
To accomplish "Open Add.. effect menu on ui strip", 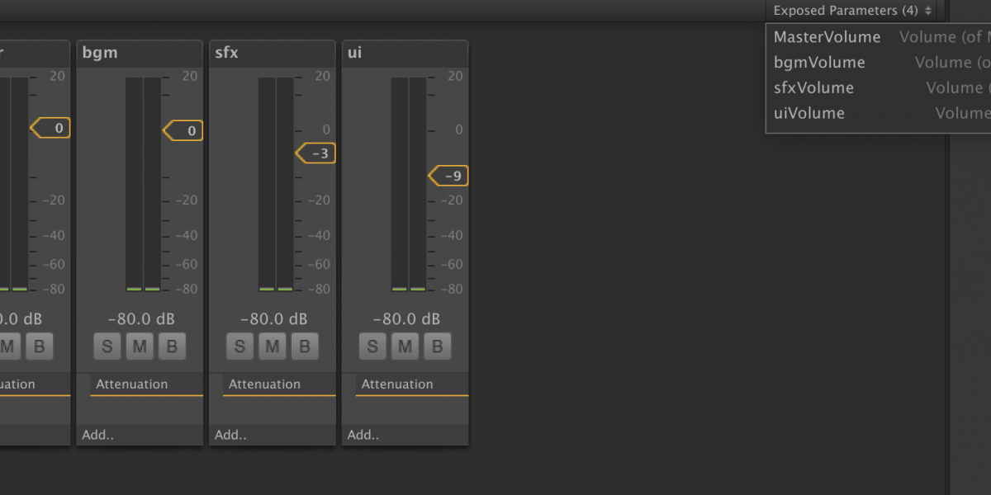I will (x=363, y=435).
